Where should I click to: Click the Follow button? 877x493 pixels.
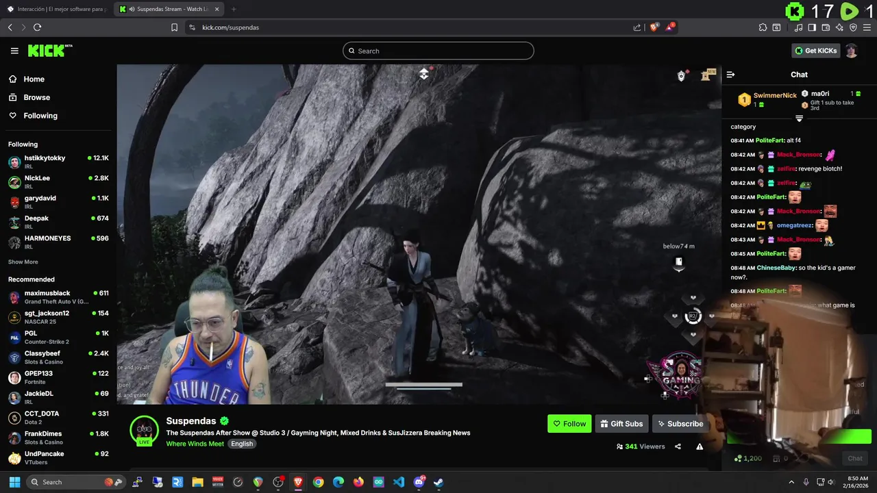pos(569,424)
